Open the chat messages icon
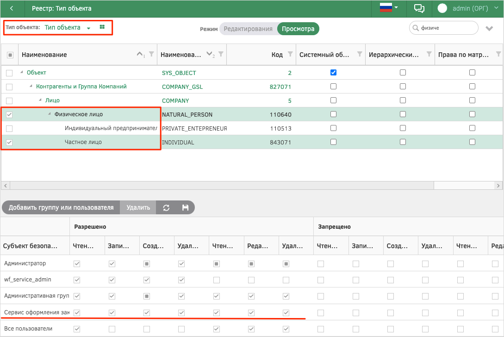This screenshot has height=337, width=504. [x=419, y=8]
